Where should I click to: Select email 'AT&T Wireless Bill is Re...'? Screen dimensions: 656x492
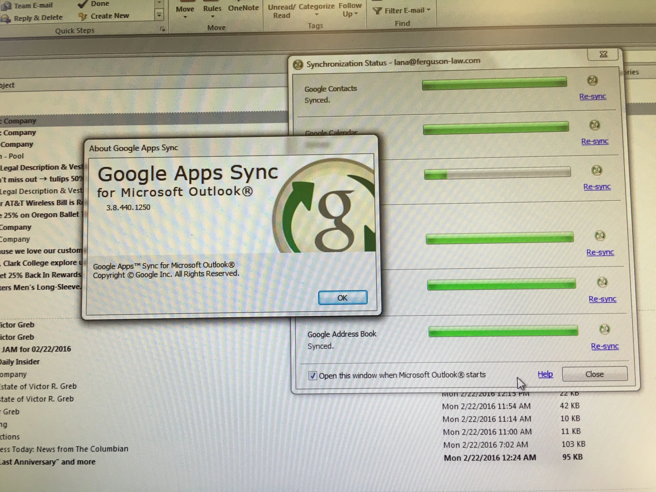point(42,203)
